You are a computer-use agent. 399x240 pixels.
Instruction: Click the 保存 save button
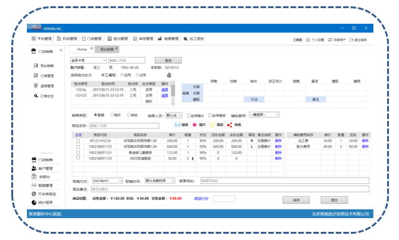coord(296,200)
